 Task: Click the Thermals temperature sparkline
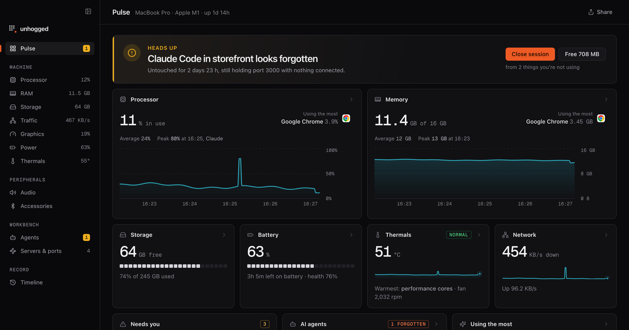[x=428, y=273]
